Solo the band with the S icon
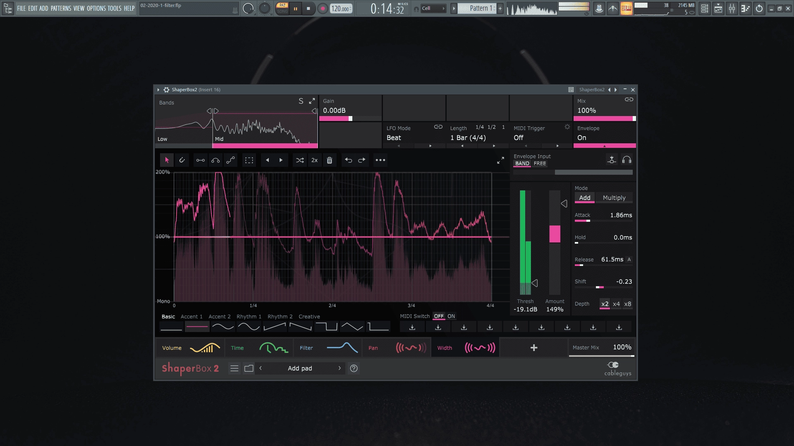The width and height of the screenshot is (794, 446). click(301, 101)
